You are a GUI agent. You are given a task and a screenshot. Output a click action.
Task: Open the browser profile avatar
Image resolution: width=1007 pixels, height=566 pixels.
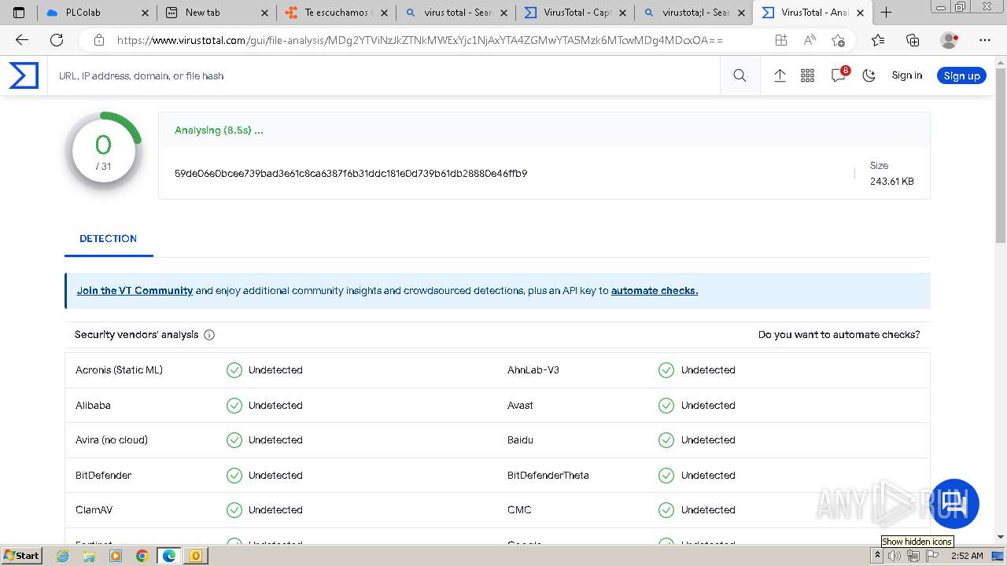(950, 40)
